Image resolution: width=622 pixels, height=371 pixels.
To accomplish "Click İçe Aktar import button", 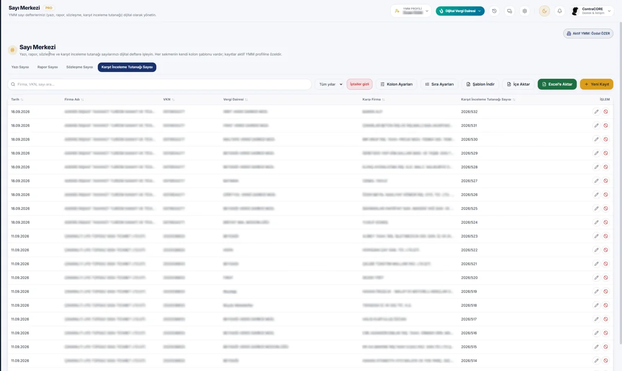I will [x=518, y=84].
